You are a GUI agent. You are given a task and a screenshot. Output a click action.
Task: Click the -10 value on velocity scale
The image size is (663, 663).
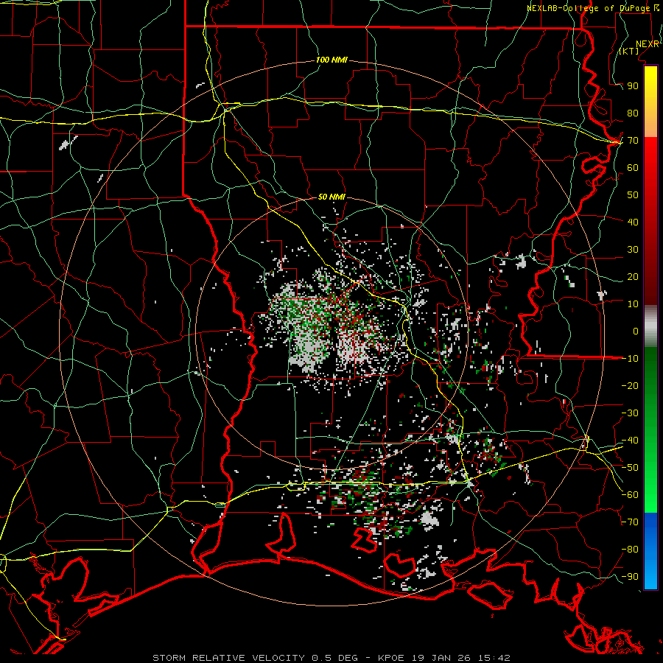[x=630, y=359]
